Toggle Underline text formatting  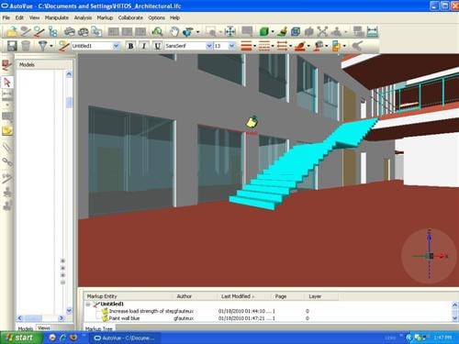coord(157,46)
